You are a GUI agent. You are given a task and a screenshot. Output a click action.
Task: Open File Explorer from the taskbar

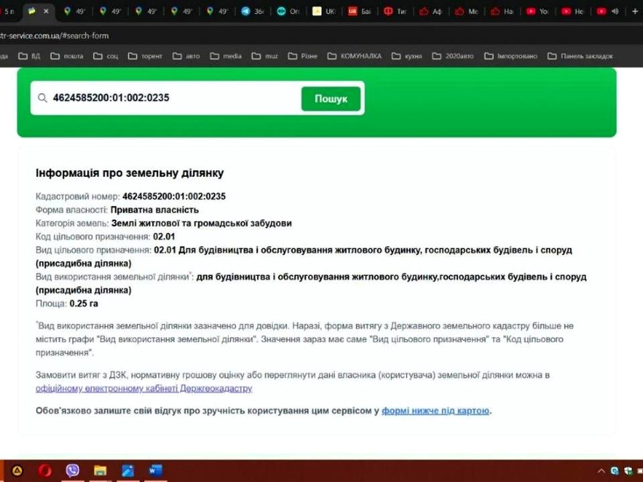coord(100,471)
